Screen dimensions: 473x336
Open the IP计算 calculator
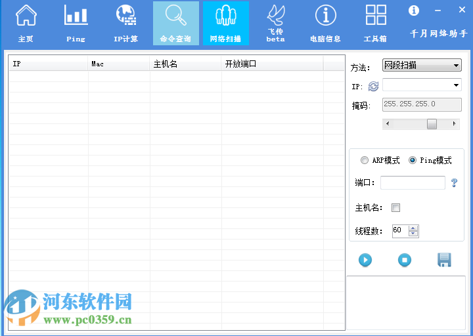[125, 24]
